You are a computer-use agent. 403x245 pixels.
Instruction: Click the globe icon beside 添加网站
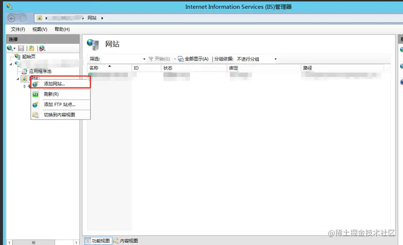[x=36, y=84]
